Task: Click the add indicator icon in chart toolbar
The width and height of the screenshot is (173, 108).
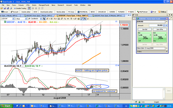Action: tap(55, 19)
